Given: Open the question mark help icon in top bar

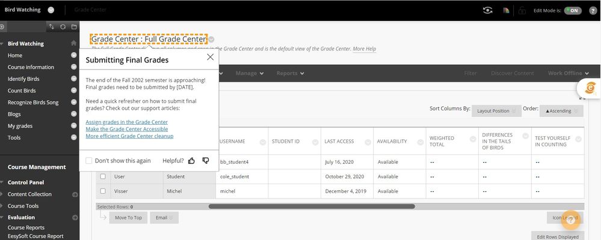Looking at the screenshot, I should pos(593,11).
